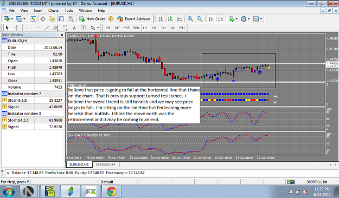Open Google Chrome from the taskbar
Image resolution: width=339 pixels, height=198 pixels.
point(111,192)
